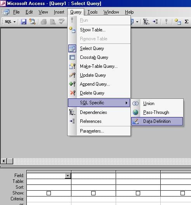Choose Make-Table Query... menu entry
This screenshot has width=191, height=205.
click(99, 66)
